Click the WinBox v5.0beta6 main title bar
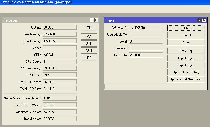 tap(105, 2)
